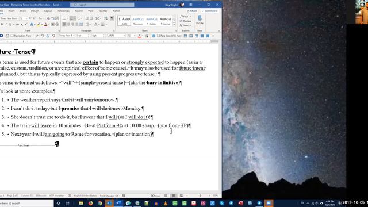Open the Review tab

coord(79,11)
